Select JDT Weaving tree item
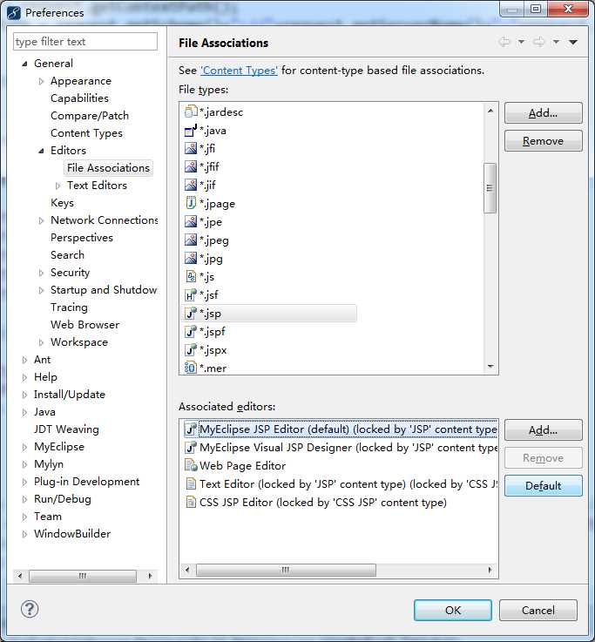Screen dimensions: 595x642 (66, 429)
